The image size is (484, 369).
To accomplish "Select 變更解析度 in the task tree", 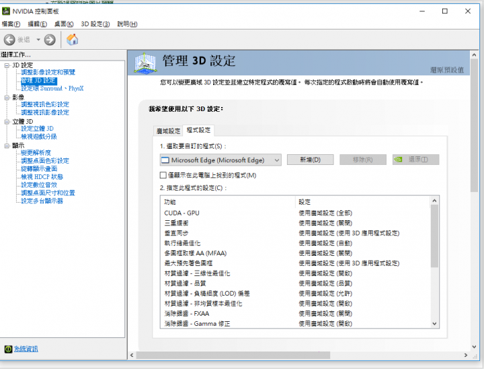I will pos(36,154).
